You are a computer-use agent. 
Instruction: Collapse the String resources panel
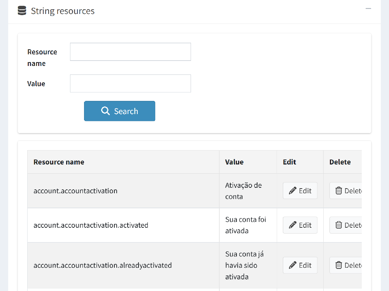point(368,8)
